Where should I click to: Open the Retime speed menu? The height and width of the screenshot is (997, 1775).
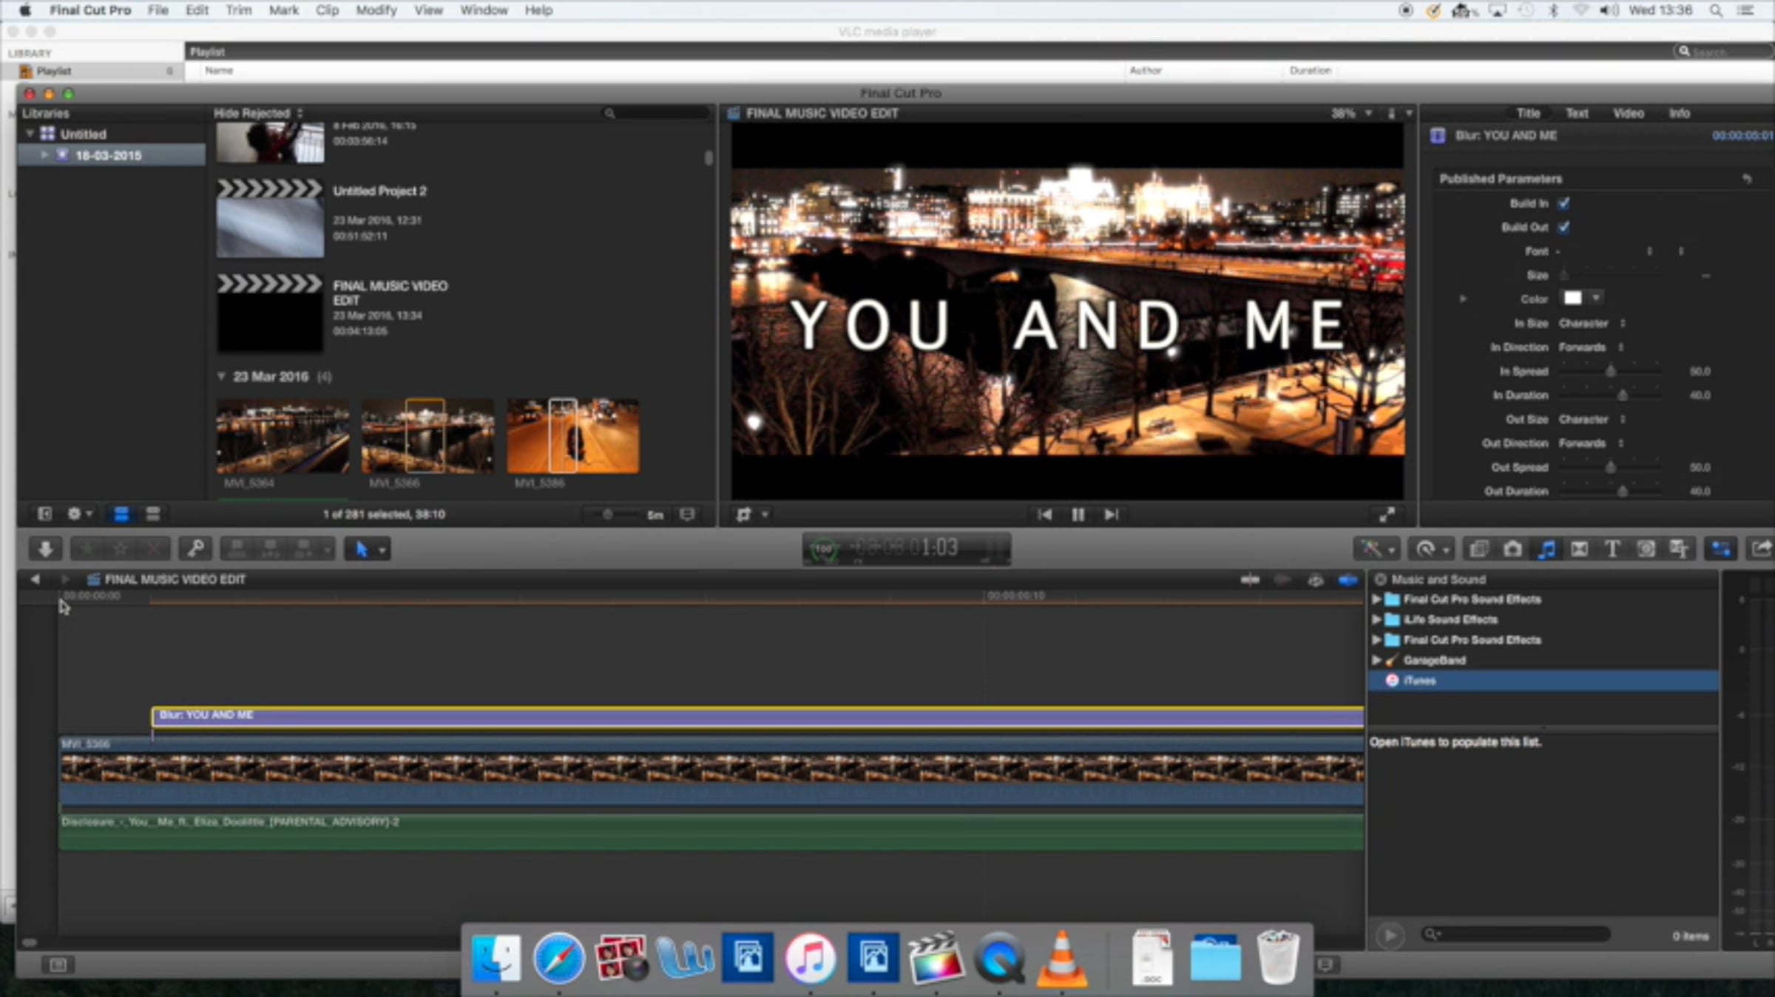1431,549
